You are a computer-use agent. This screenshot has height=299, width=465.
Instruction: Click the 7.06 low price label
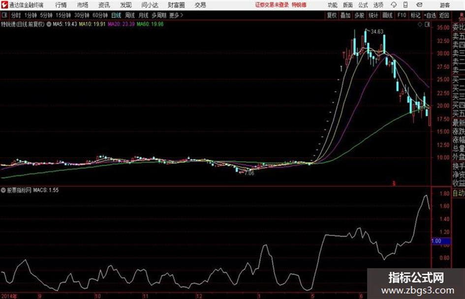point(249,173)
